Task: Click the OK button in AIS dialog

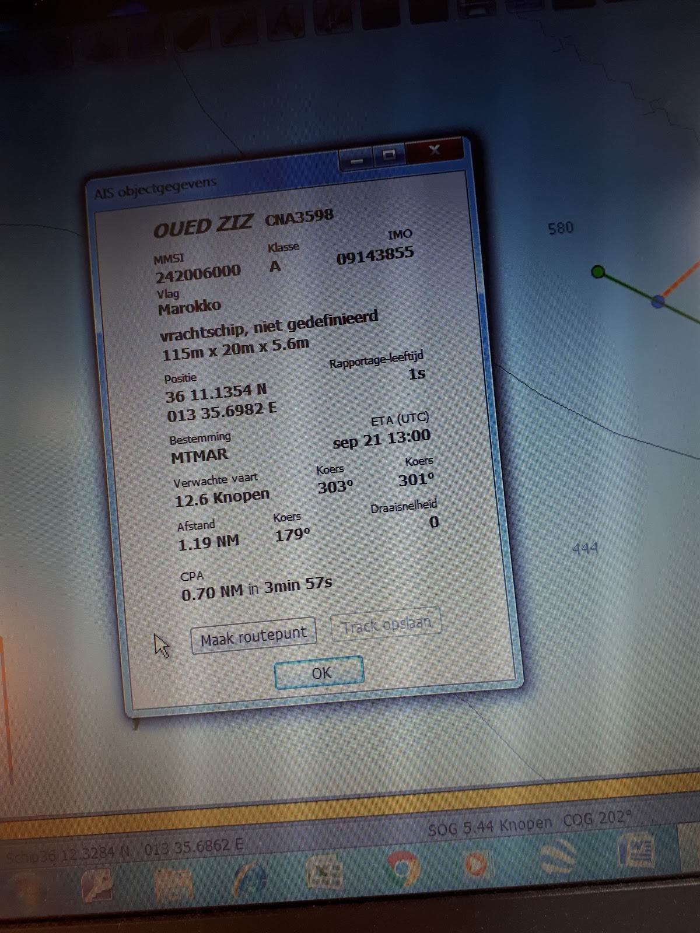Action: (319, 672)
